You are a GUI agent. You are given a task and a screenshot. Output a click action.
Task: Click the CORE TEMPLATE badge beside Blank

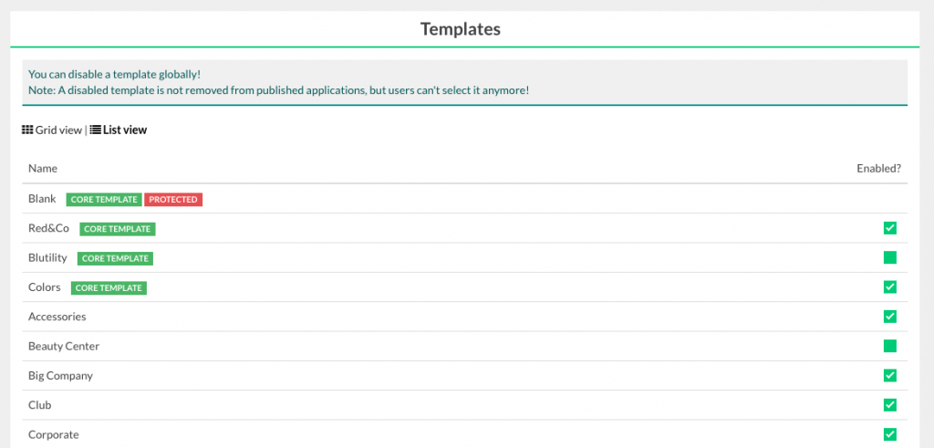pos(104,199)
